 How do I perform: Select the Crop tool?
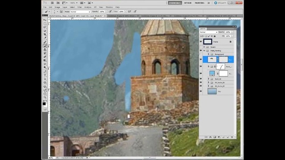[45, 35]
